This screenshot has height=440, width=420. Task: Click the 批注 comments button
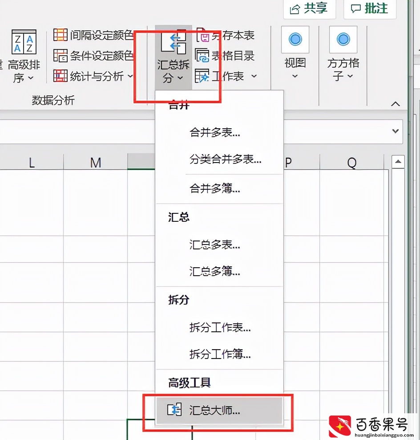tap(370, 8)
